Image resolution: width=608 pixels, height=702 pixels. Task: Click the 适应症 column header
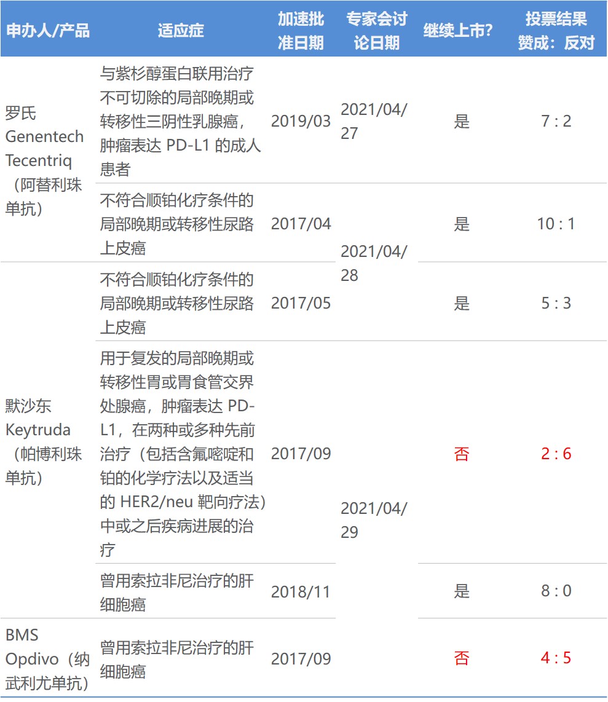[x=181, y=31]
